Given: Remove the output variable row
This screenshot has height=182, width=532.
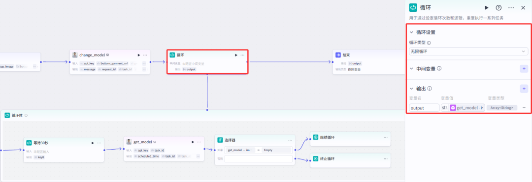Looking at the screenshot, I should (x=524, y=108).
